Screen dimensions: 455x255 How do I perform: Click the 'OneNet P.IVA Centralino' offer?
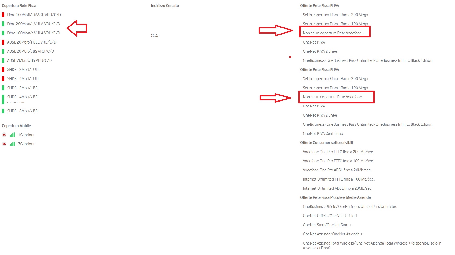[x=323, y=134]
